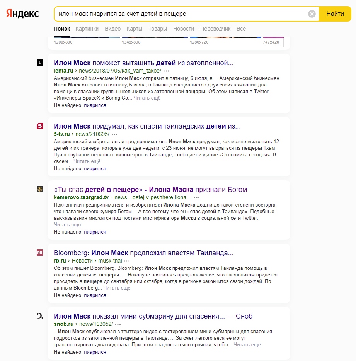Image resolution: width=356 pixels, height=361 pixels.
Task: Open the three-dot menu of tsargrad.tv result
Action: click(196, 198)
